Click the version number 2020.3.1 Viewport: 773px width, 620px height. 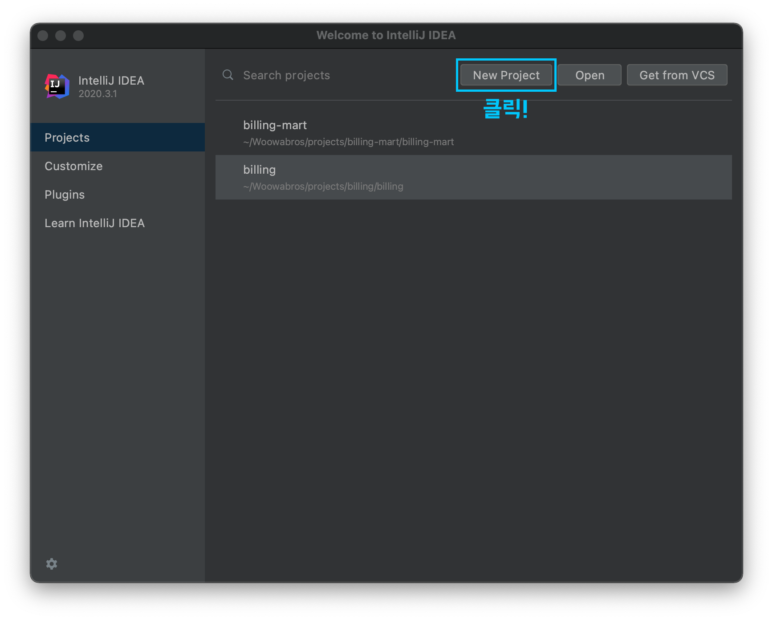[98, 94]
